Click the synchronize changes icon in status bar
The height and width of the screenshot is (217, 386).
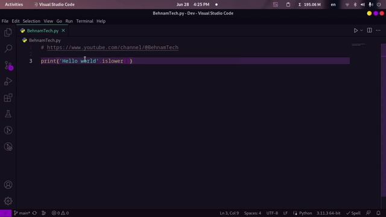pyautogui.click(x=34, y=213)
